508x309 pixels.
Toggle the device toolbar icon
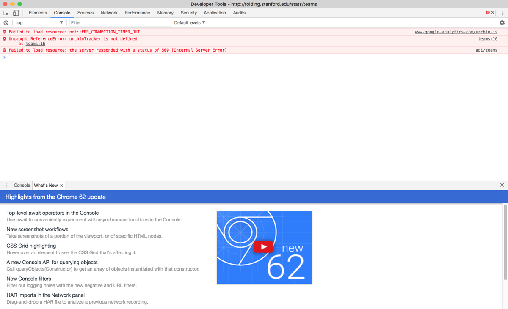16,13
